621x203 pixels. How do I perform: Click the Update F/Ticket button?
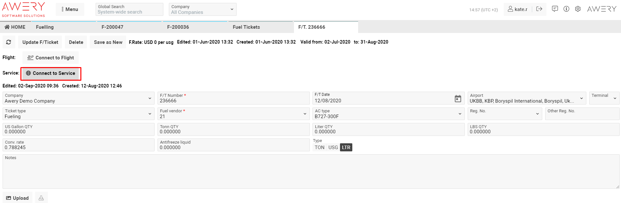[40, 42]
